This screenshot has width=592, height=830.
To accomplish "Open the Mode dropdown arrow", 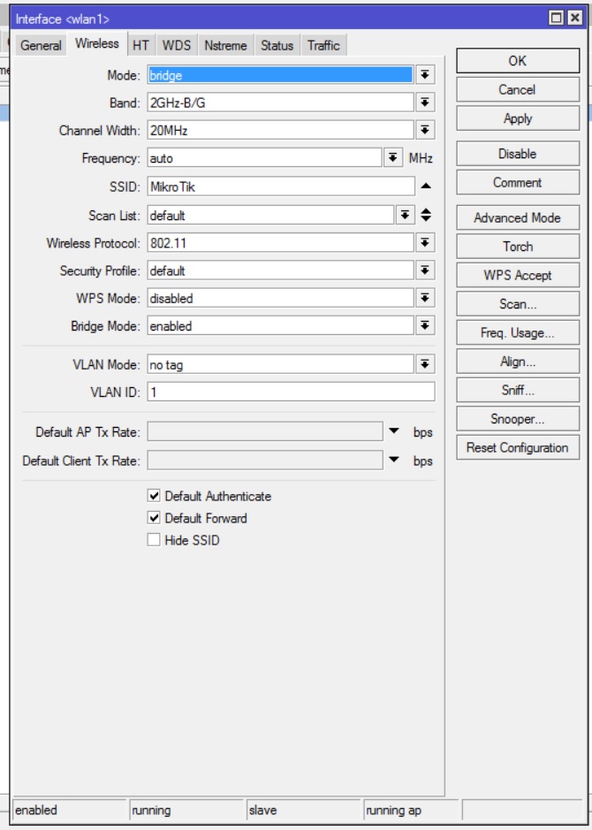I will (x=425, y=75).
